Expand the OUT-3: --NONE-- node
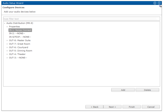Screen dimensions: 164x112 7,58
